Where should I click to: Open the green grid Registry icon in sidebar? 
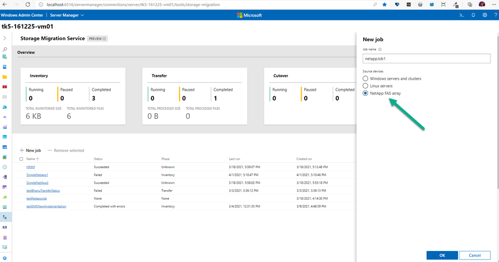(x=5, y=157)
